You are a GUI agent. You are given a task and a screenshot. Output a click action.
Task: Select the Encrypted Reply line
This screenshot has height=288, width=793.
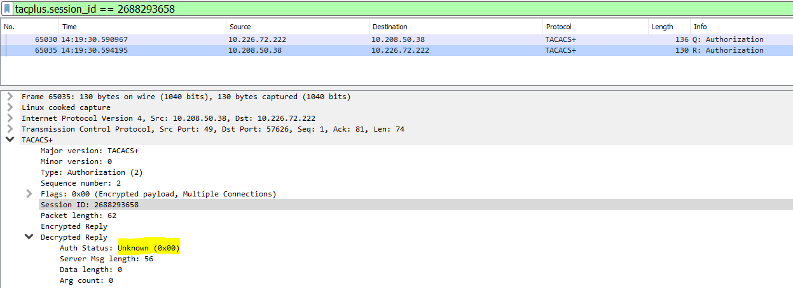[x=74, y=226]
